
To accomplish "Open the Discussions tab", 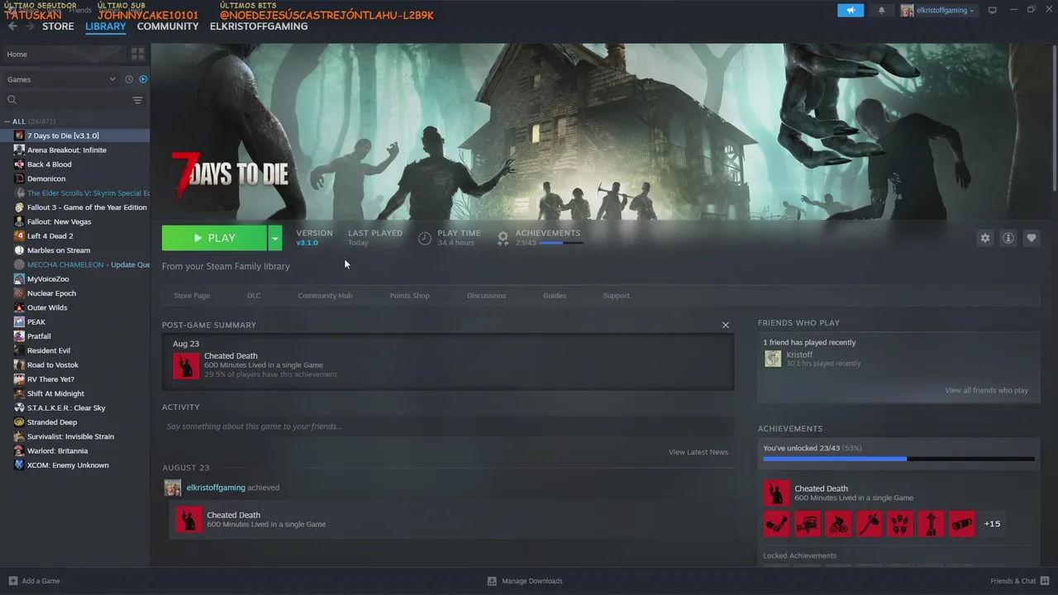I will [486, 296].
